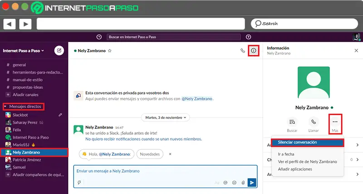
Task: Select Ver el perfil de Nely Zambrano
Action: (308, 162)
